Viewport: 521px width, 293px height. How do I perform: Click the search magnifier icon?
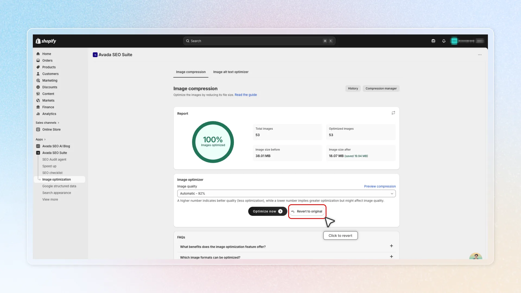[x=188, y=41]
